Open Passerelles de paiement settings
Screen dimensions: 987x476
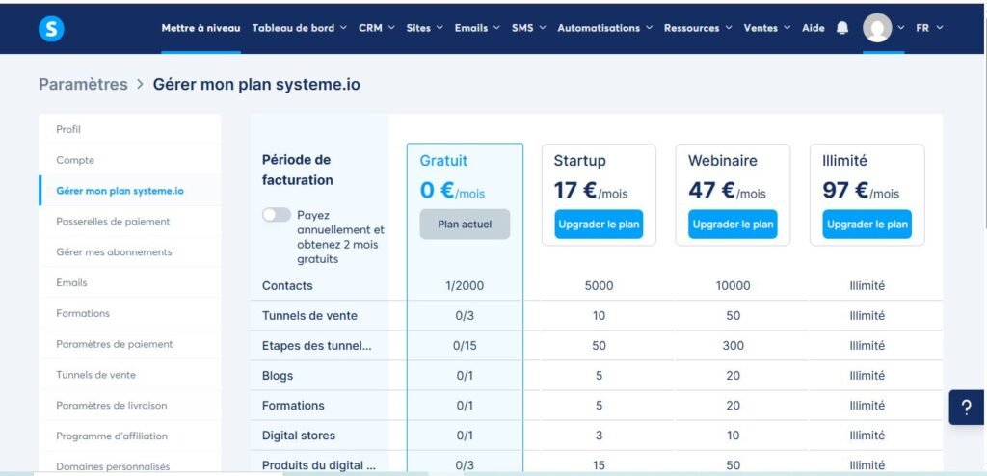click(130, 221)
